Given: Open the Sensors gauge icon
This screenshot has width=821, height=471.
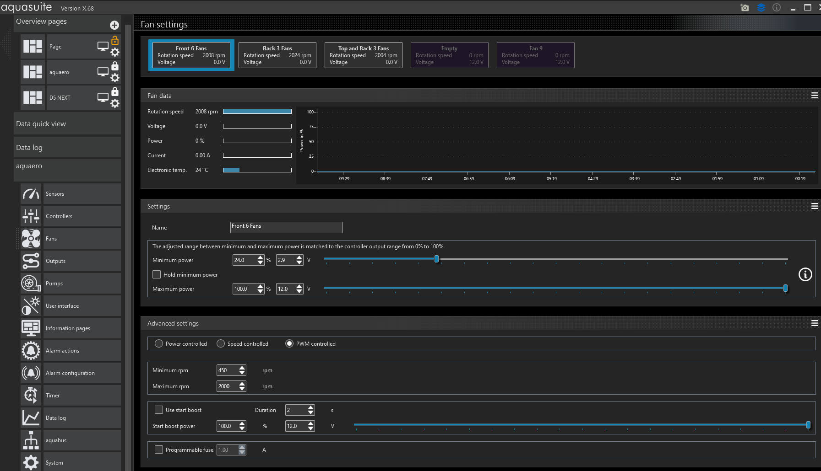Looking at the screenshot, I should [x=31, y=194].
